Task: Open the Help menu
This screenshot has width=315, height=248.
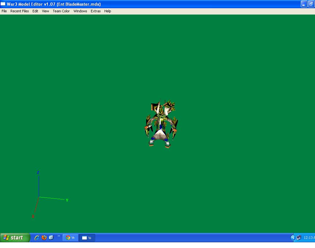Action: point(107,11)
